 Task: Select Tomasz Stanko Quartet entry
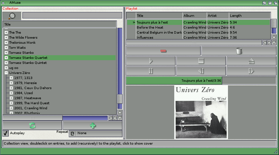[x=60, y=57]
